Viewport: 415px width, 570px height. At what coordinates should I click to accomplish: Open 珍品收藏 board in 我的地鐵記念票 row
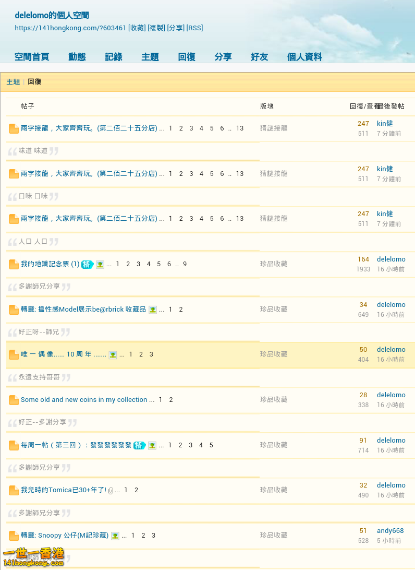pos(274,264)
